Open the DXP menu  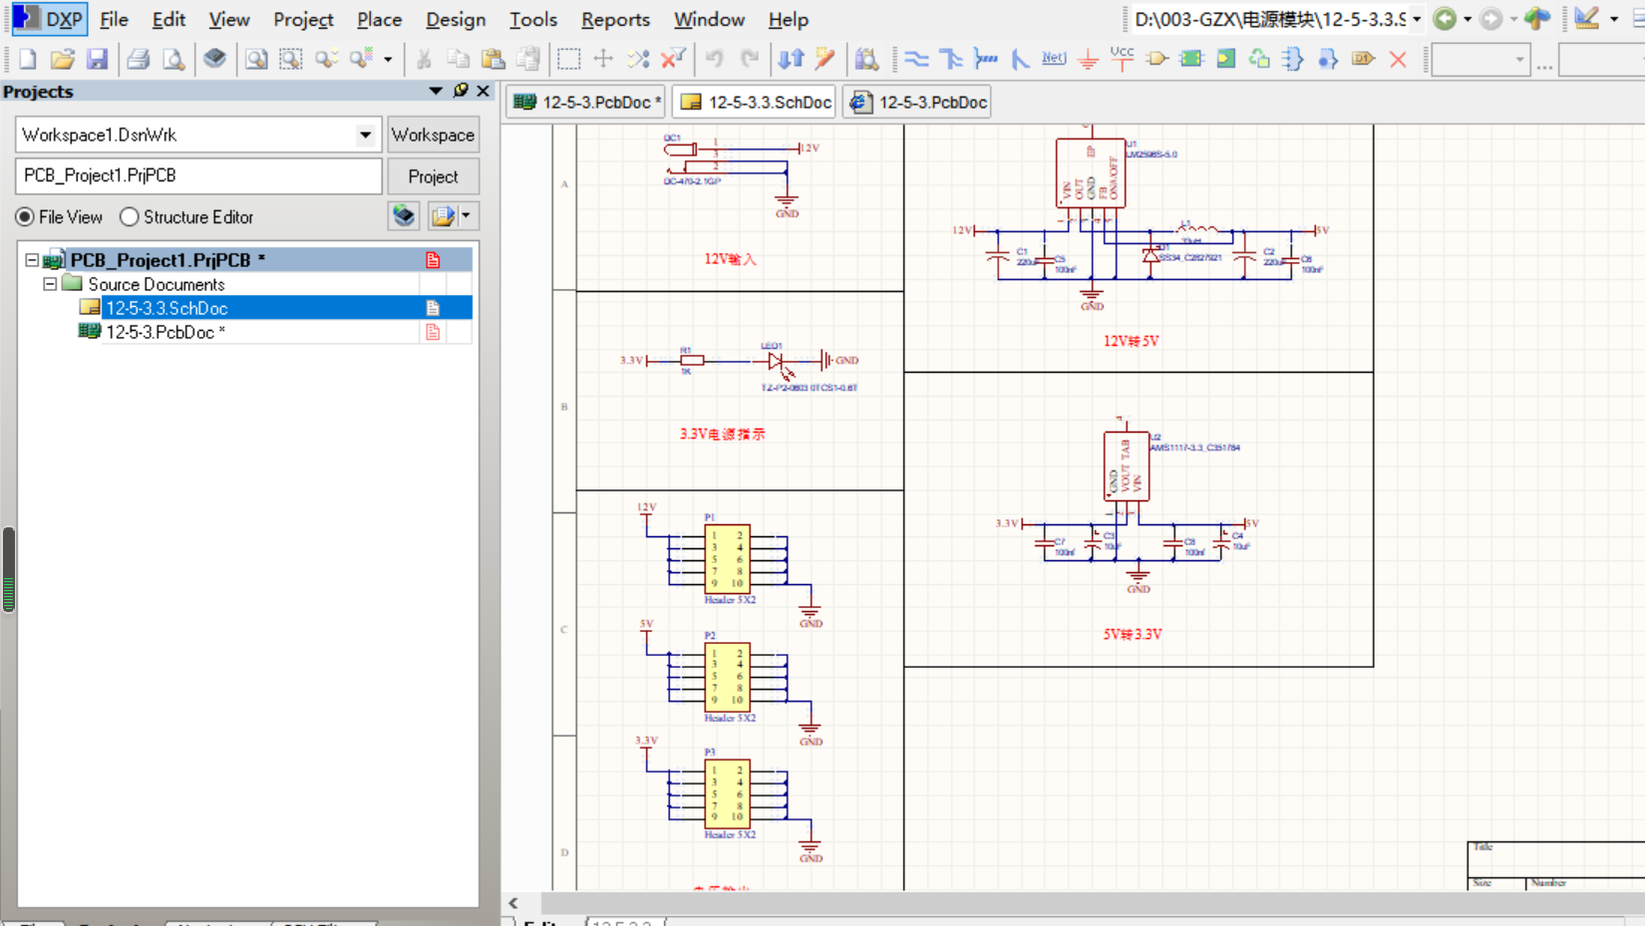pos(48,19)
